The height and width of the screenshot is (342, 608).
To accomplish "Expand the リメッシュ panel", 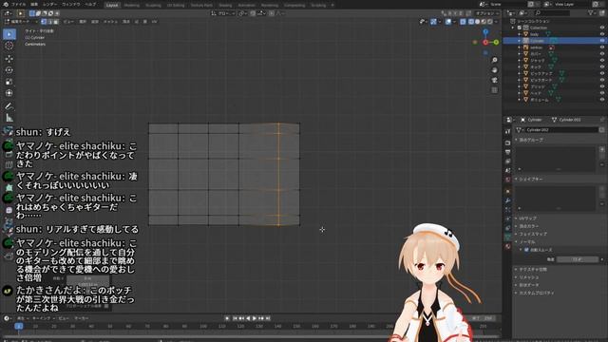I will tap(516, 277).
